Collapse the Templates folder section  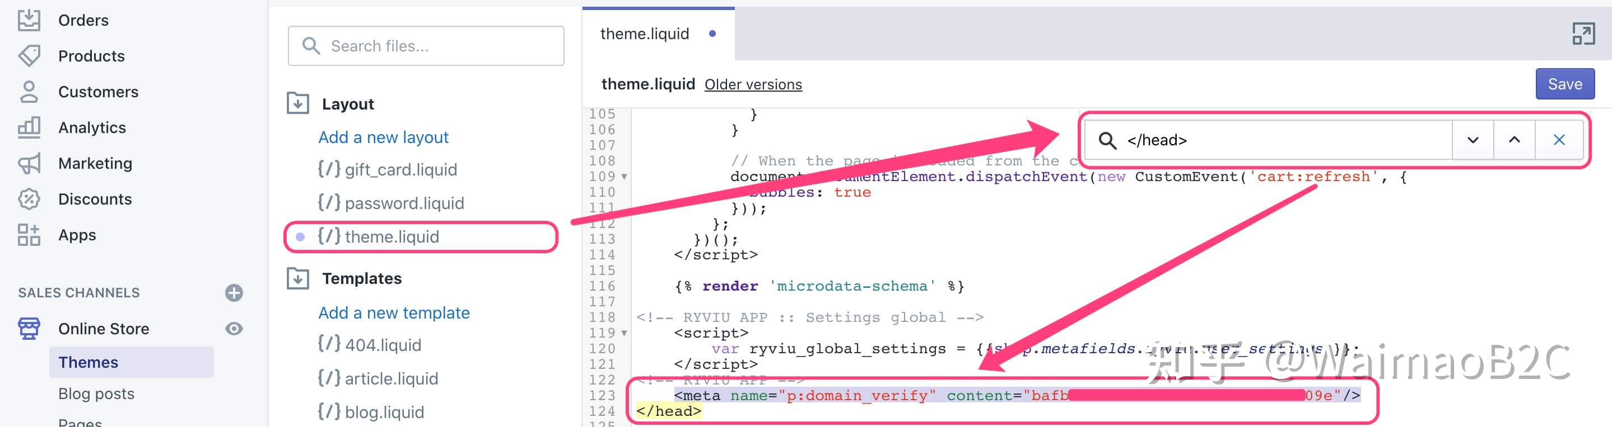[298, 278]
